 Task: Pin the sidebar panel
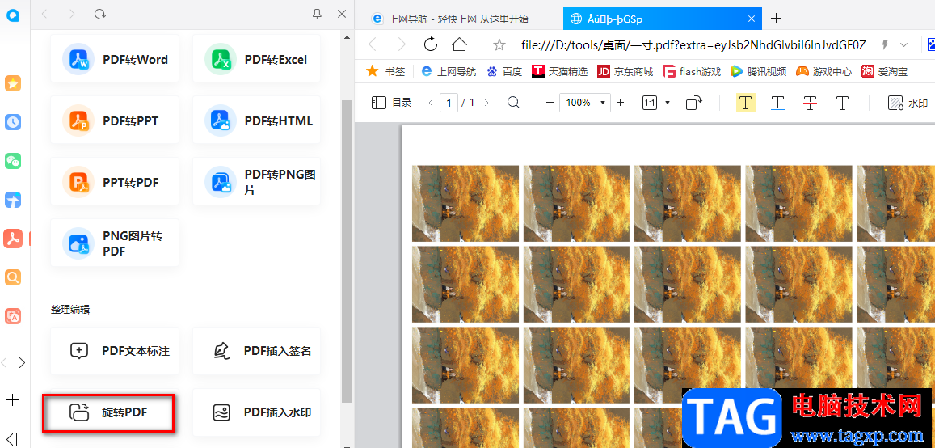[x=318, y=14]
